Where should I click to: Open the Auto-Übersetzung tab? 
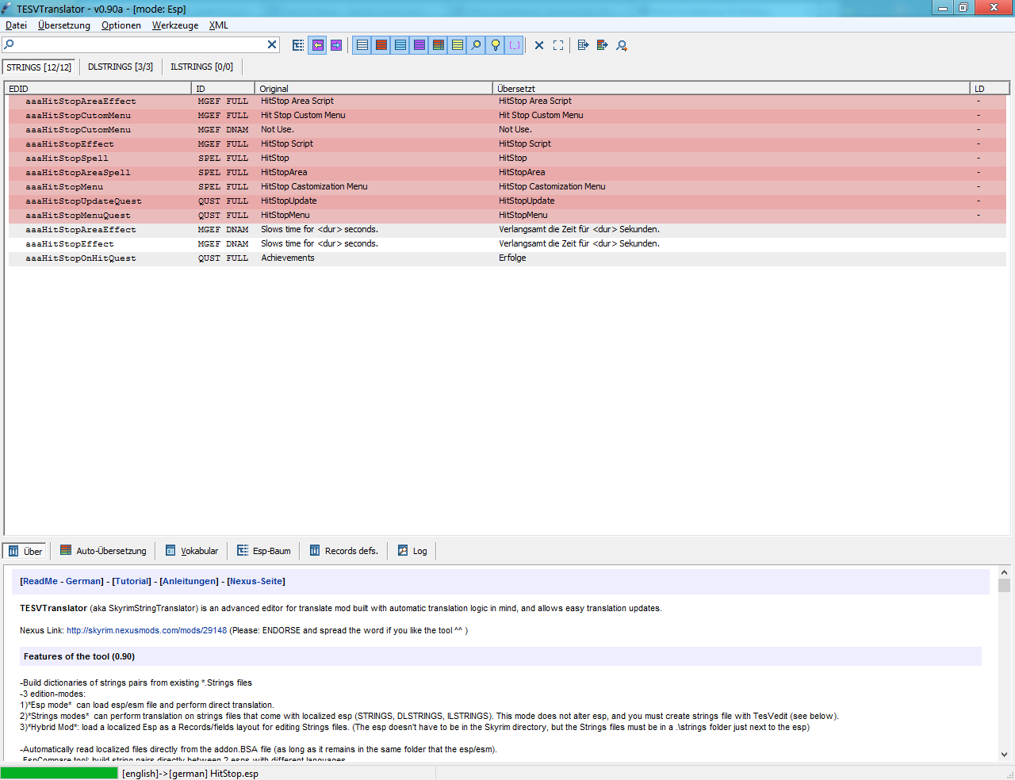click(104, 551)
